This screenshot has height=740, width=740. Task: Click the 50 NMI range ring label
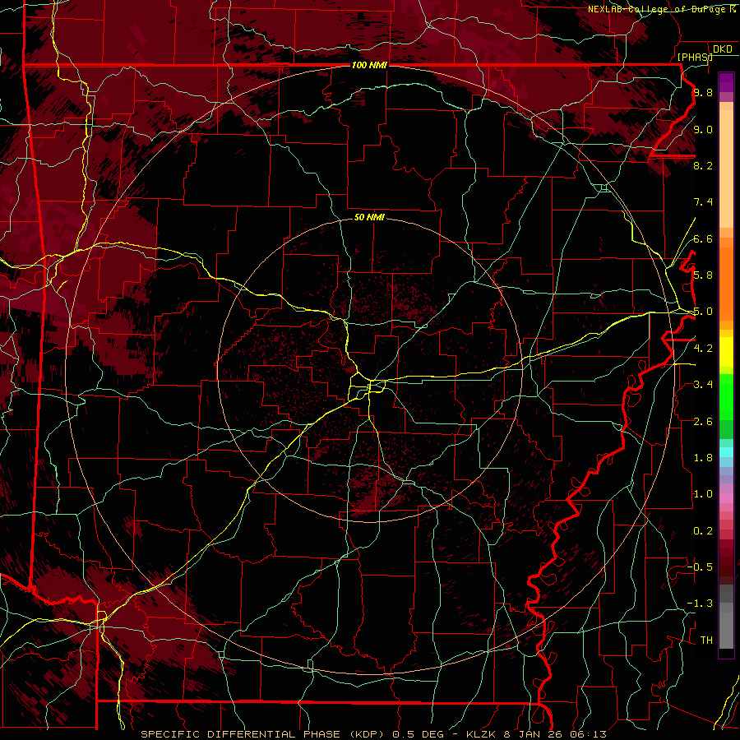coord(369,217)
